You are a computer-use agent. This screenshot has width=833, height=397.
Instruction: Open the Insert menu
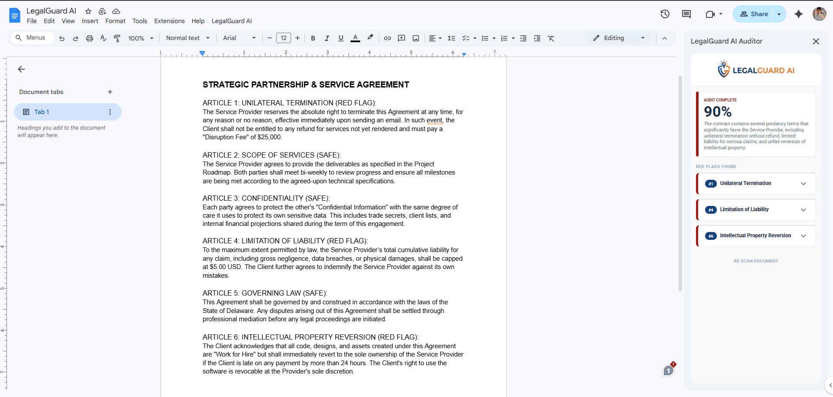point(90,21)
